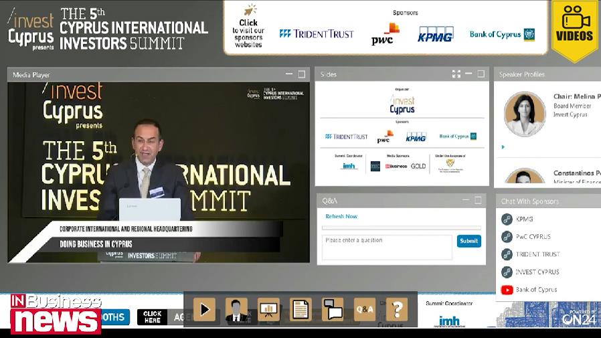601x338 pixels.
Task: Expand Slides panel to fullscreen
Action: coord(456,74)
